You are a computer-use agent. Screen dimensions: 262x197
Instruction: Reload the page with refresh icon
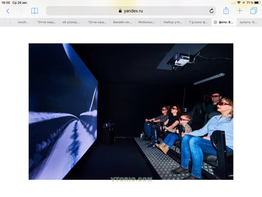(211, 11)
